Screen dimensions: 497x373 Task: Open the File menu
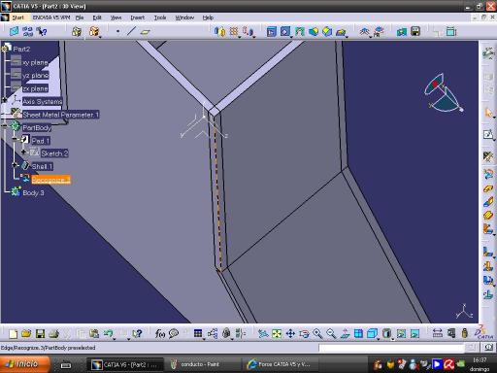[x=80, y=17]
